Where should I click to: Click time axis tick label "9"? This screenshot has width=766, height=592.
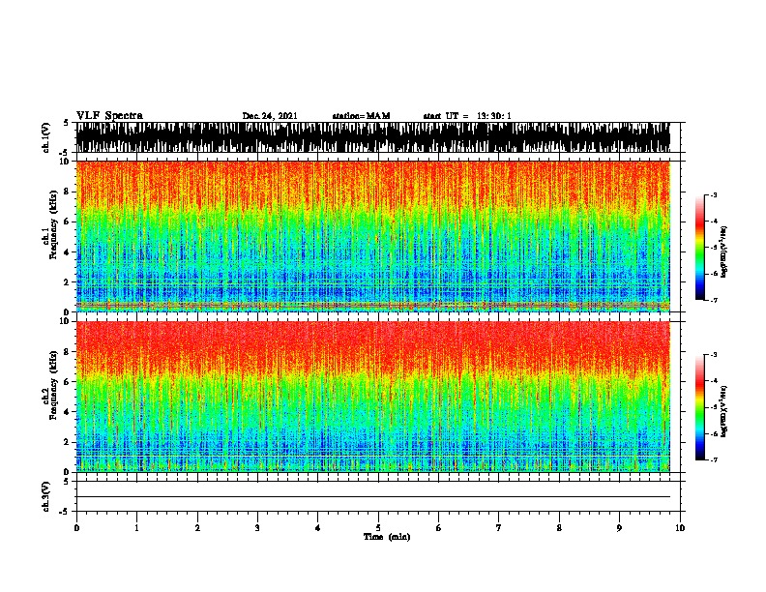point(619,528)
